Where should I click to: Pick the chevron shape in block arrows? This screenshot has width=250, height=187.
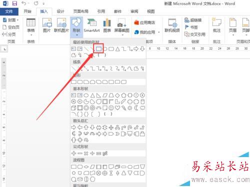[117, 134]
